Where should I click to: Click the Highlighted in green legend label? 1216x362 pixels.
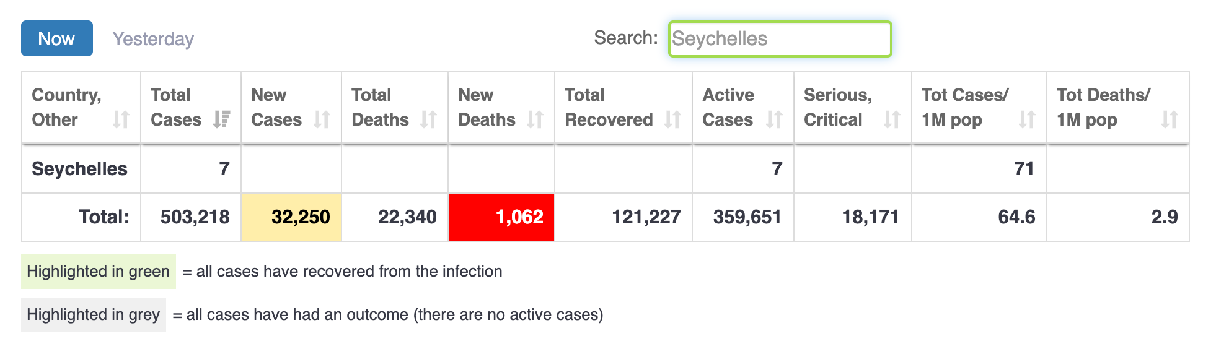[x=99, y=272]
